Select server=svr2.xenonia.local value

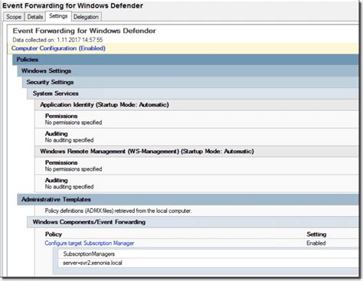(x=93, y=263)
